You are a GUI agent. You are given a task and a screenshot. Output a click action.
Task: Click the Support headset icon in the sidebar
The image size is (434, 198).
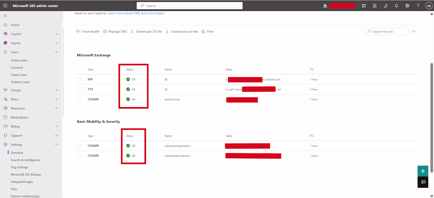click(5, 136)
